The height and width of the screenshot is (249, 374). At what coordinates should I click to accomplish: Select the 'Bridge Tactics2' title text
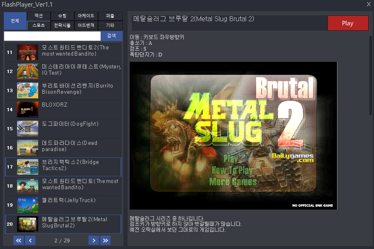pyautogui.click(x=70, y=165)
